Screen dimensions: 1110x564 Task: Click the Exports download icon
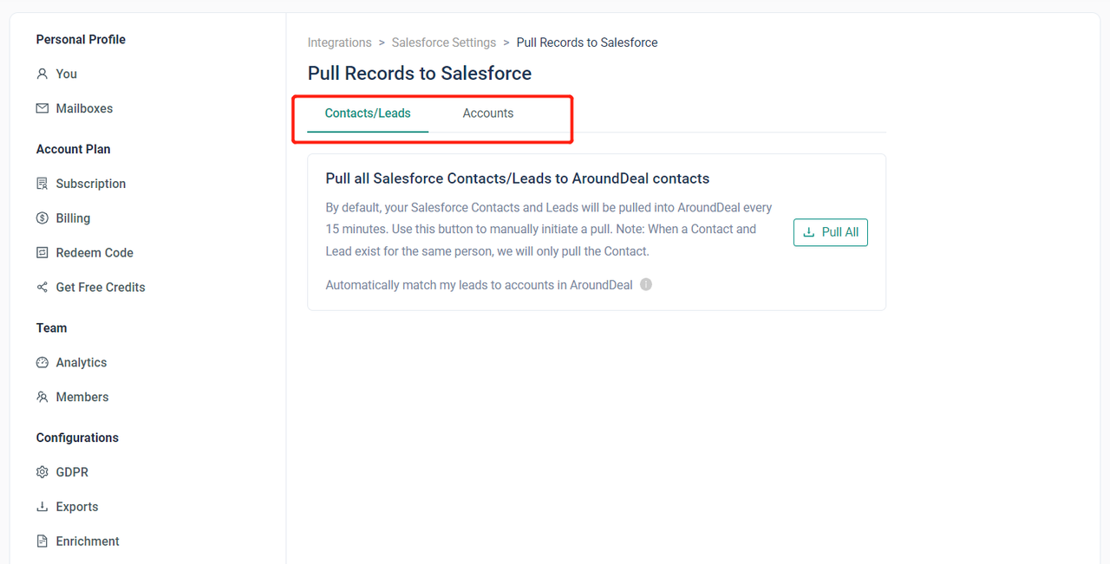42,507
